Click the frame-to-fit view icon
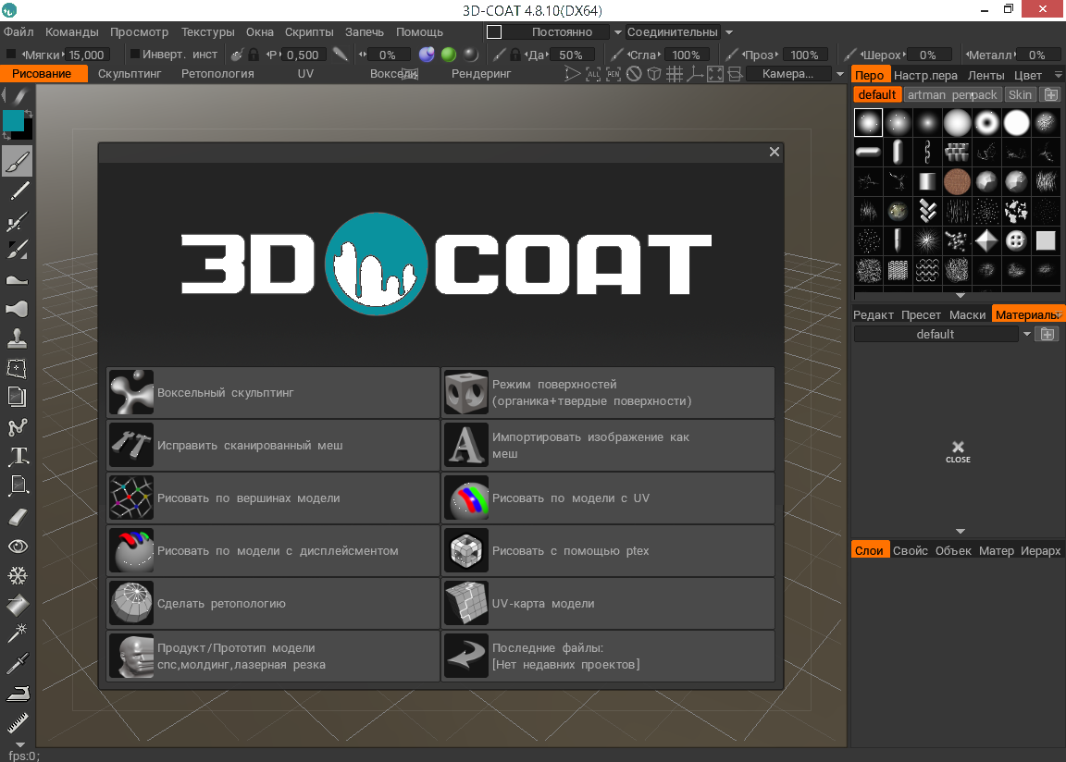Screen dimensions: 1066x762 [x=715, y=74]
